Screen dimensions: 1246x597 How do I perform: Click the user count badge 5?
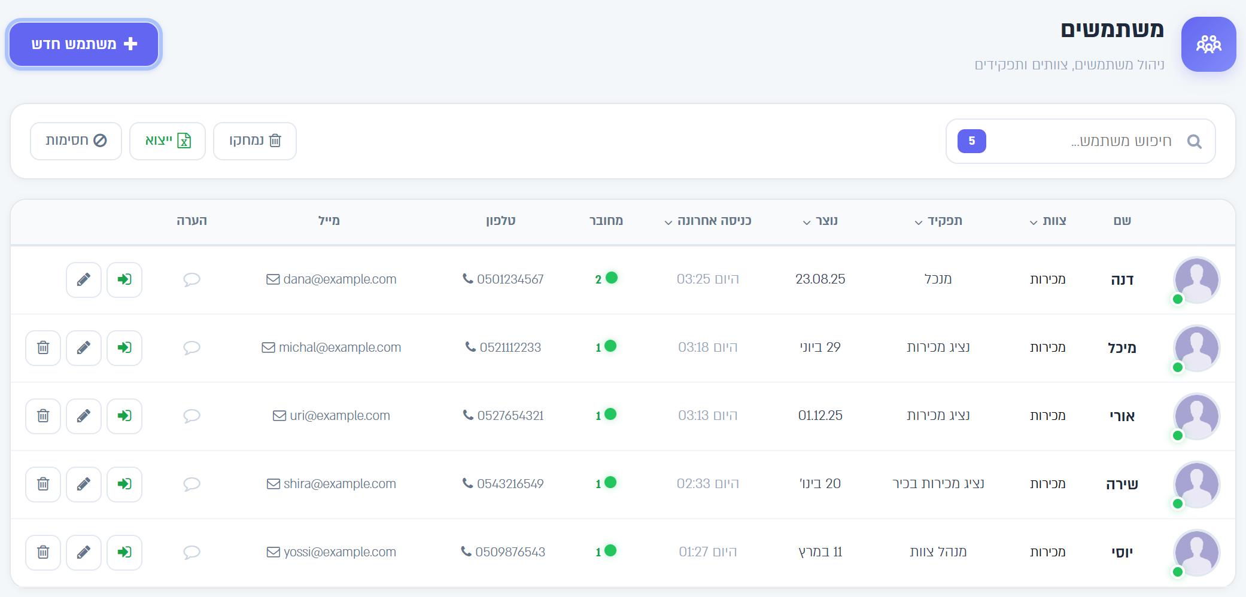tap(972, 141)
